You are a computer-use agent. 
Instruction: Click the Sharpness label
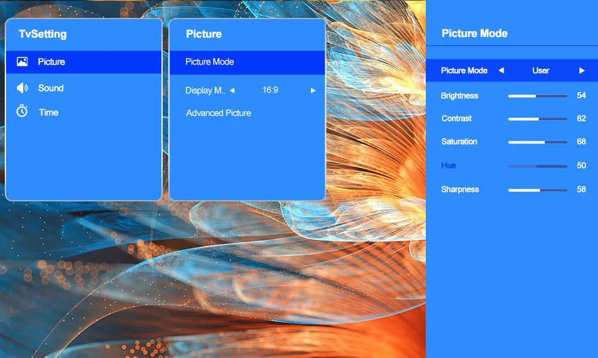pyautogui.click(x=460, y=189)
